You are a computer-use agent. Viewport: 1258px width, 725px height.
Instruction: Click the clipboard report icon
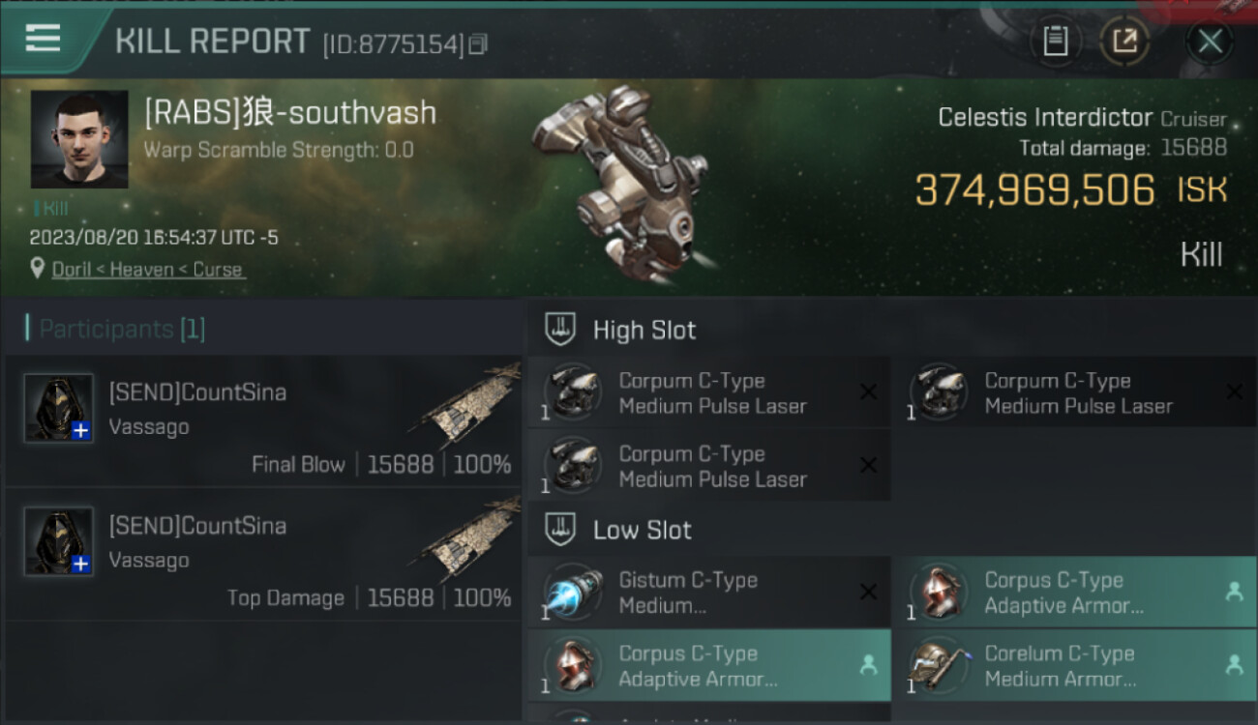tap(1055, 41)
